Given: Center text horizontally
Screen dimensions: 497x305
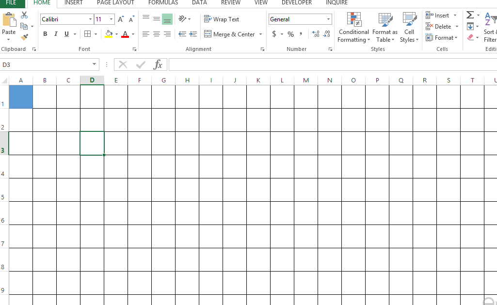Looking at the screenshot, I should [x=157, y=34].
